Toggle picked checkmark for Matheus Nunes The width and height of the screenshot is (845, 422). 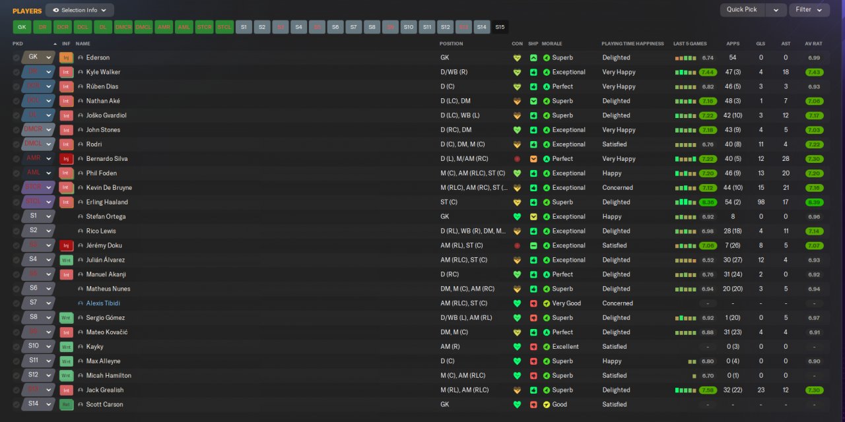coord(16,289)
